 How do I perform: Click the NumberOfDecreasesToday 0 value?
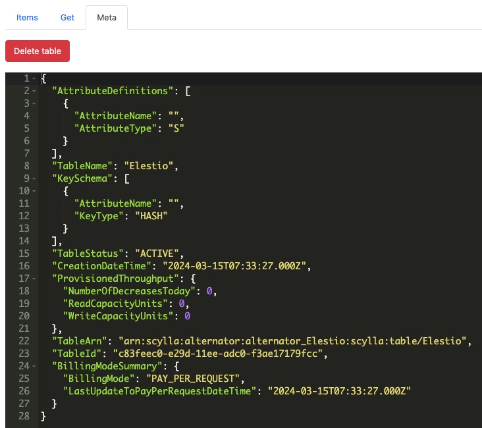pos(209,291)
